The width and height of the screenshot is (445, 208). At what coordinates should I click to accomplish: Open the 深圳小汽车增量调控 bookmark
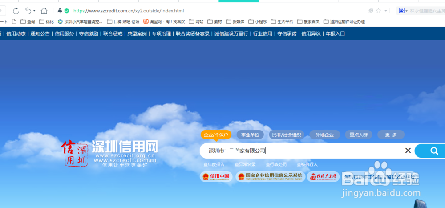pos(80,21)
